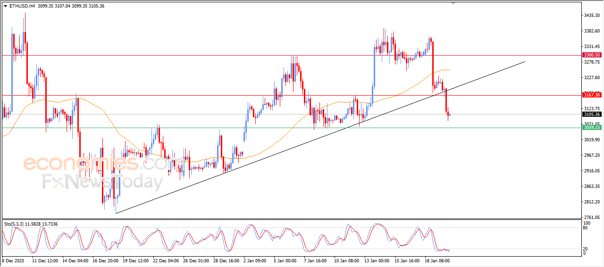Click the 3382.60 price scale value
The height and width of the screenshot is (267, 604).
(592, 31)
